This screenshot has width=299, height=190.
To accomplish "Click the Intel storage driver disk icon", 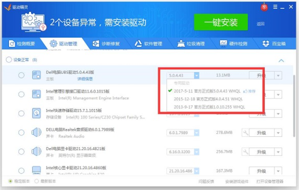I will pos(37,114).
